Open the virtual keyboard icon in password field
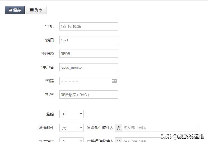Screen dimensions: 208x143 click(x=114, y=81)
